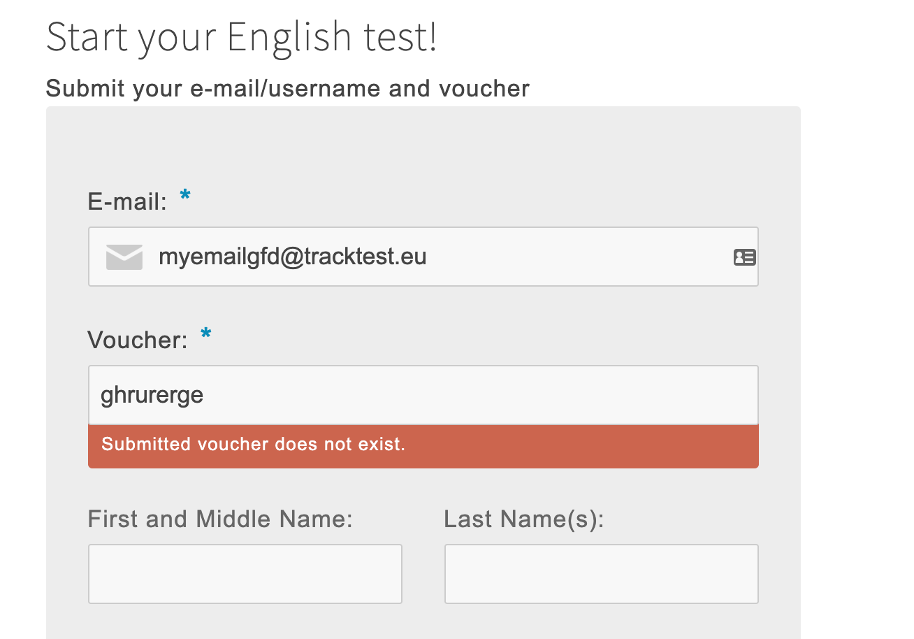The height and width of the screenshot is (639, 914).
Task: Place cursor in typed voucher code ghrurerge
Action: coord(152,395)
